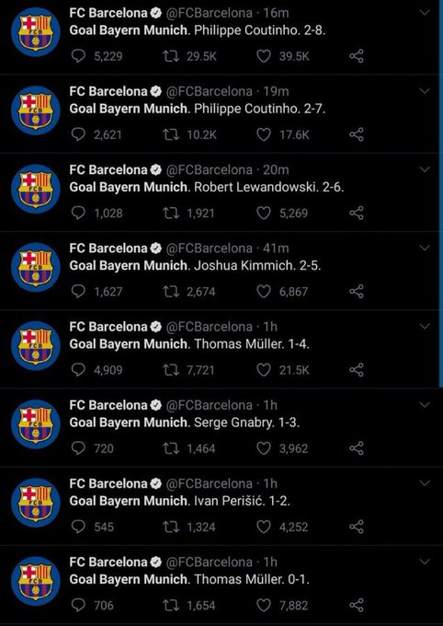Reply to the Lewandowski 2-6 tweet
Viewport: 443px width, 626px height.
coord(78,214)
